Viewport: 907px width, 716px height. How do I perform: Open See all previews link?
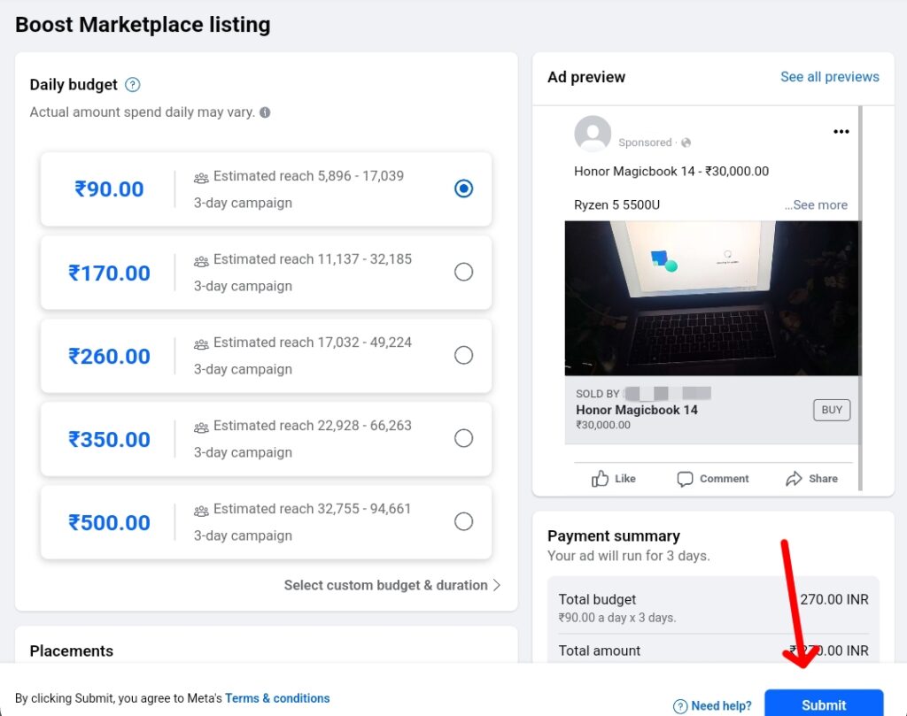[x=829, y=77]
